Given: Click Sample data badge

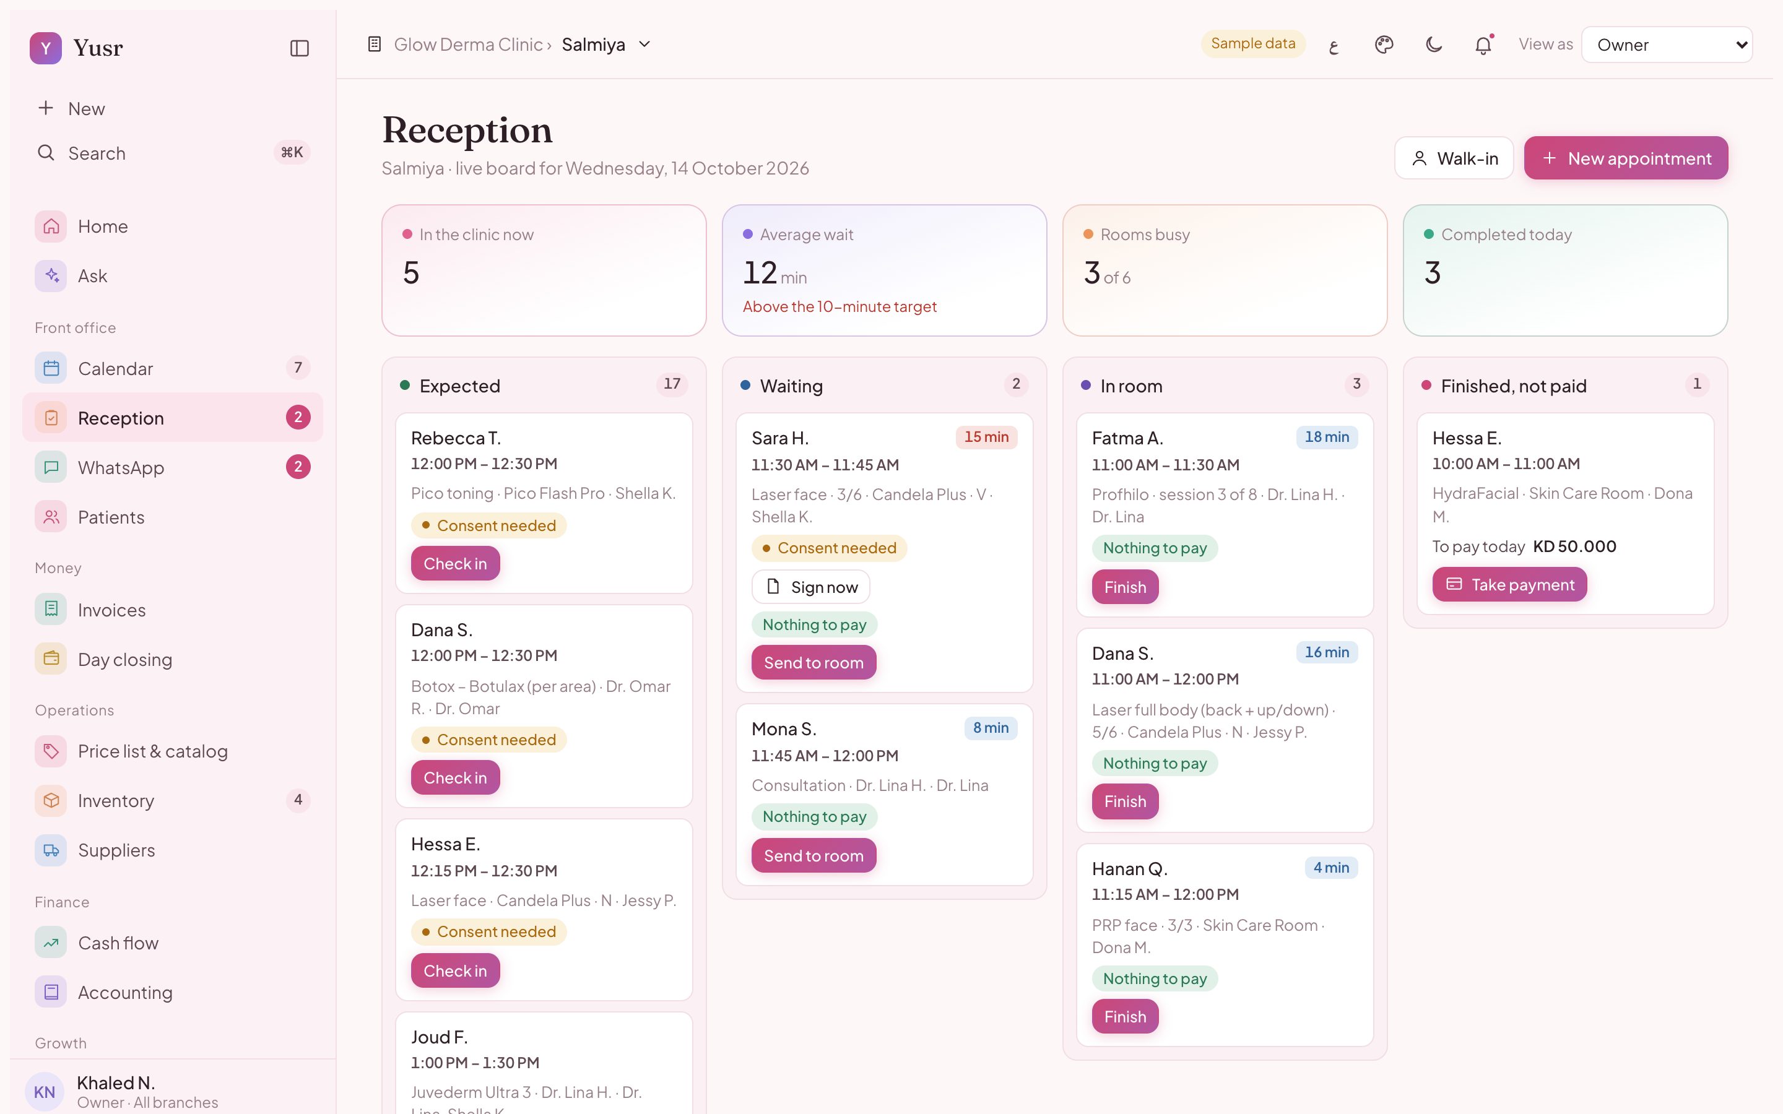Looking at the screenshot, I should [1252, 43].
